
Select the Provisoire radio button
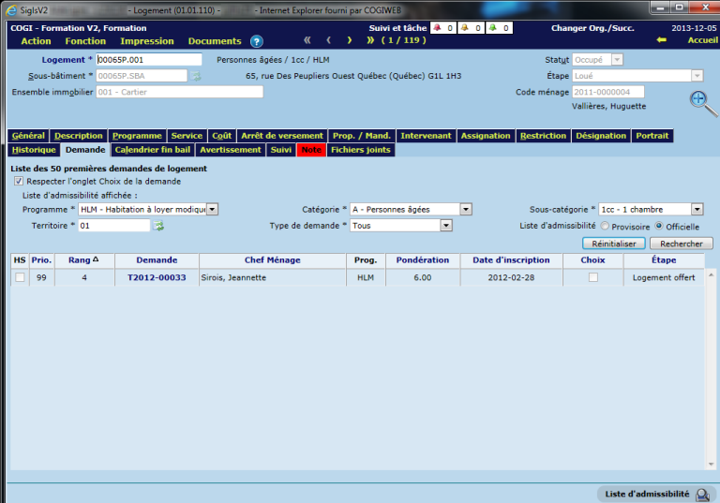(605, 226)
